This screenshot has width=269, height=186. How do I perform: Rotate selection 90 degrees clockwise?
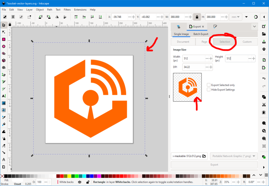click(x=49, y=17)
